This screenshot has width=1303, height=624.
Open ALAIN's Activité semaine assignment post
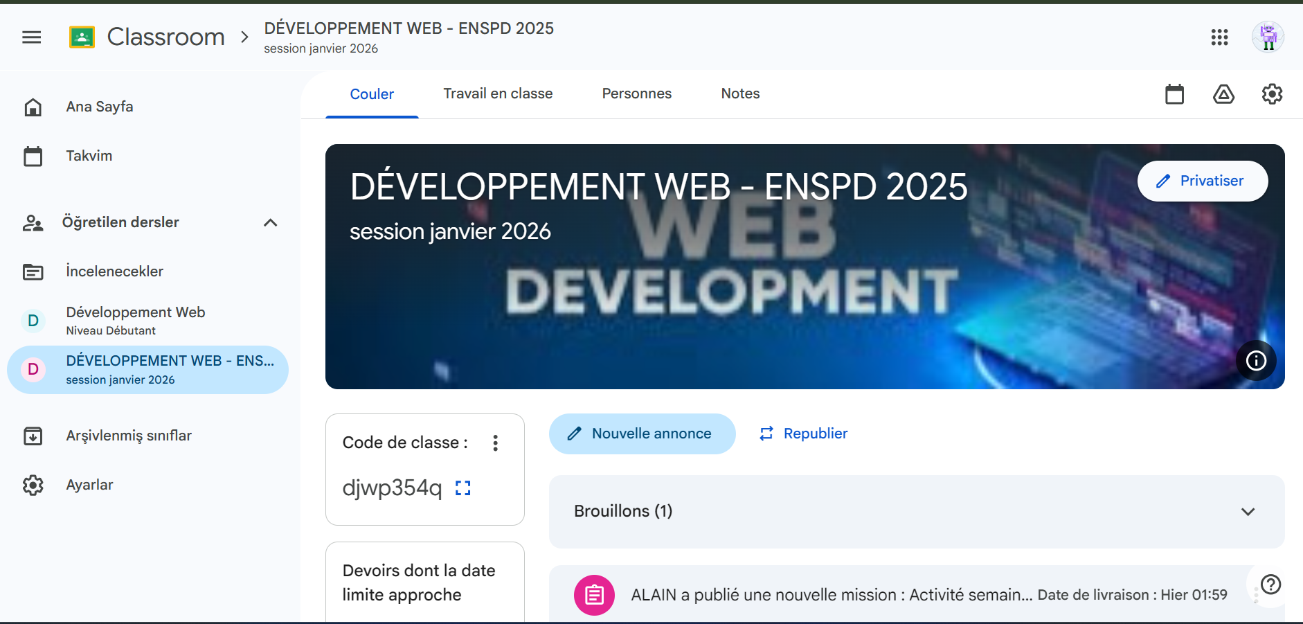(x=831, y=595)
